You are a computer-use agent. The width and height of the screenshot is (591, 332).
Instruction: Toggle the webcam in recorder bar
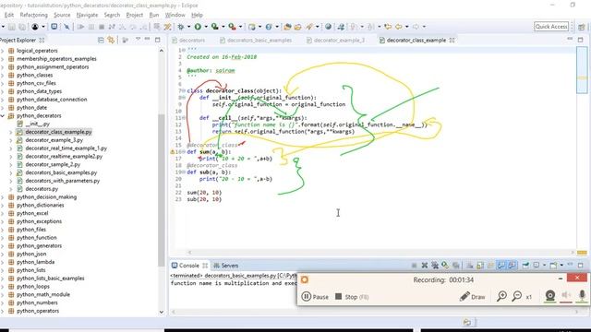550,296
